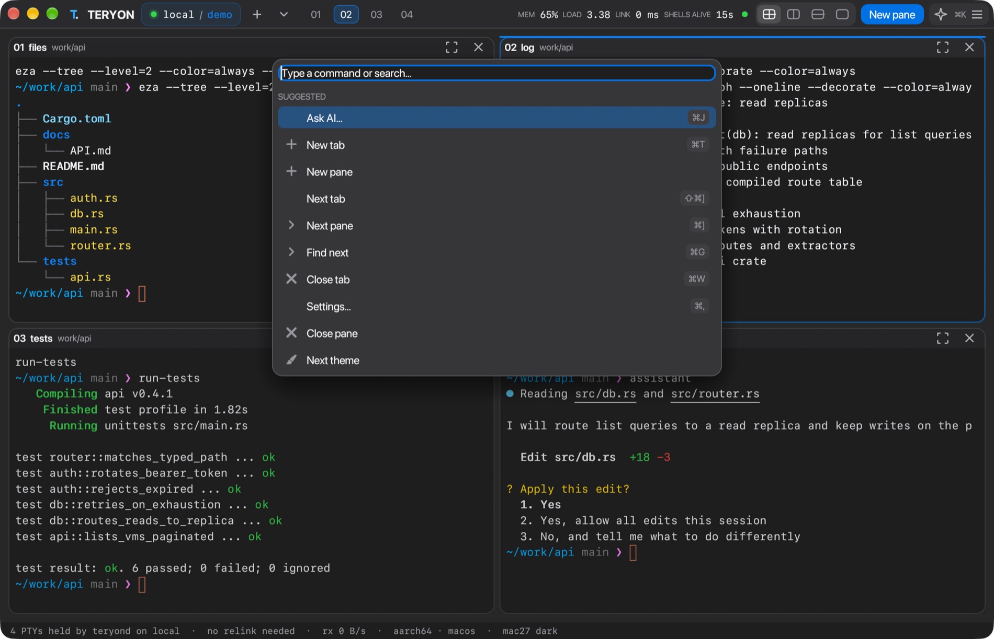This screenshot has width=994, height=639.
Task: Click plus icon beside New pane entry
Action: click(x=291, y=171)
